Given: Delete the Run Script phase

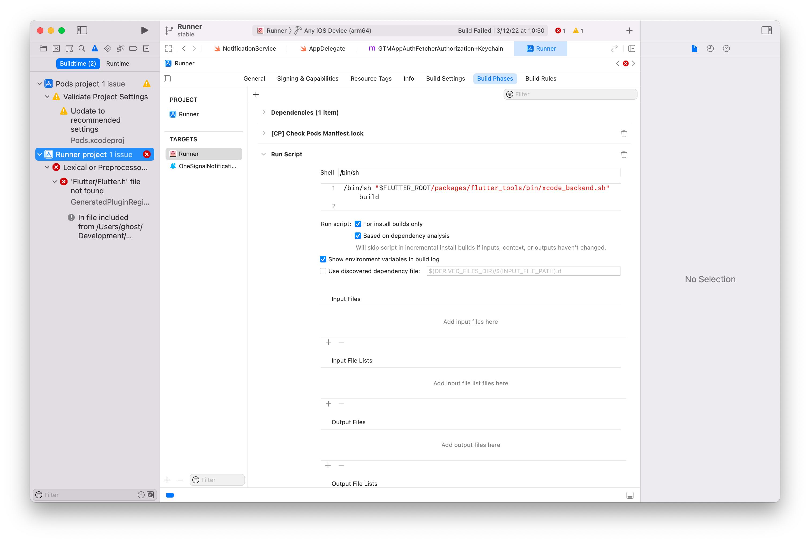Looking at the screenshot, I should pos(624,154).
